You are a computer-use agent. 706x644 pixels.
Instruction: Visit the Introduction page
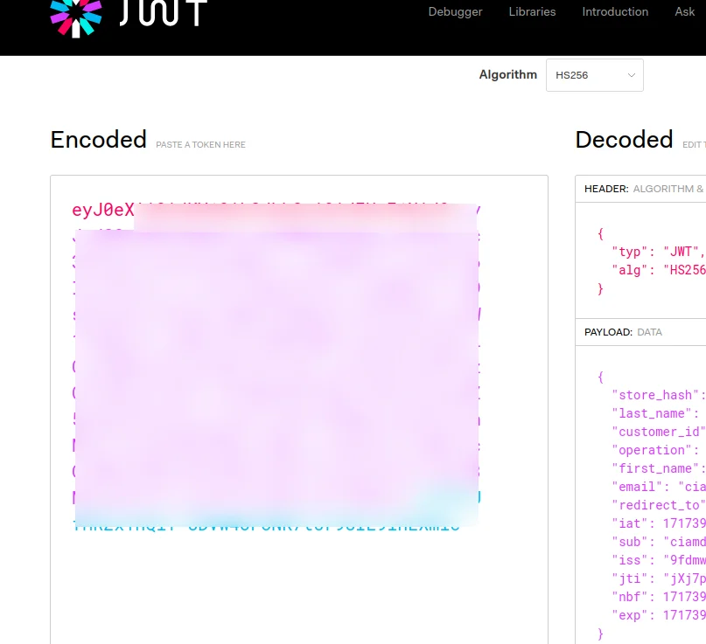click(615, 12)
